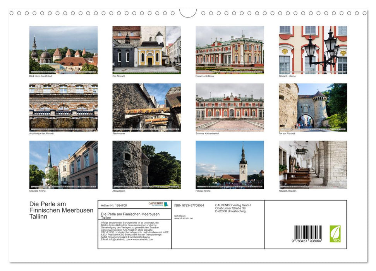Select the 'Blick über die Altstadt' photo

tap(63, 50)
